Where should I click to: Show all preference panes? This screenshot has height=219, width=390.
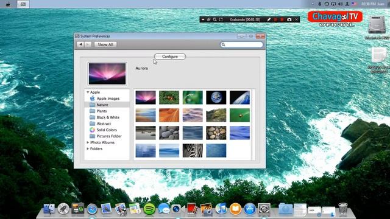(x=105, y=44)
